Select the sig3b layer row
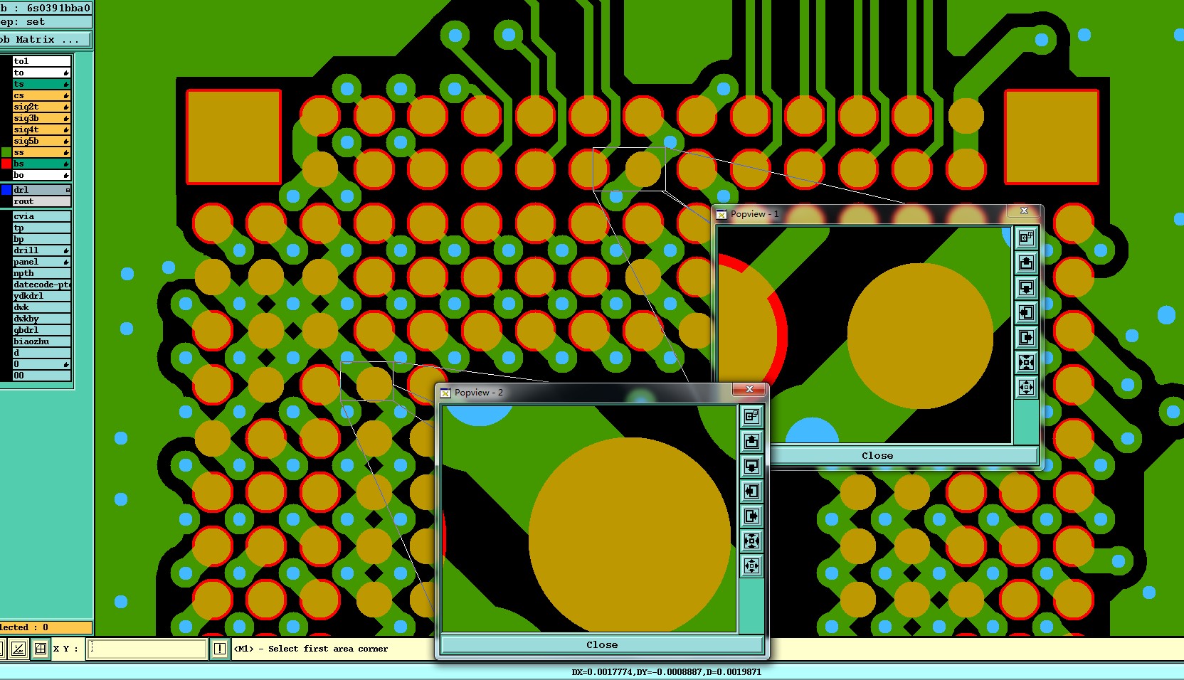 pyautogui.click(x=42, y=118)
